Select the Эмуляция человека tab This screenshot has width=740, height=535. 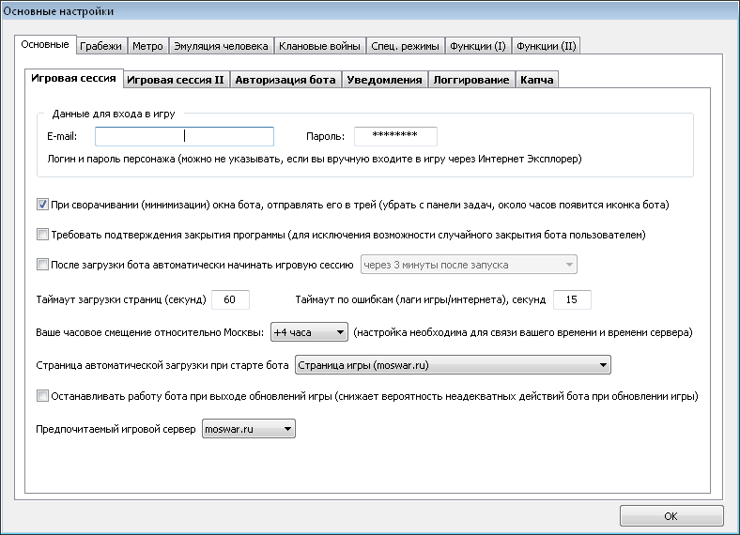click(x=221, y=46)
